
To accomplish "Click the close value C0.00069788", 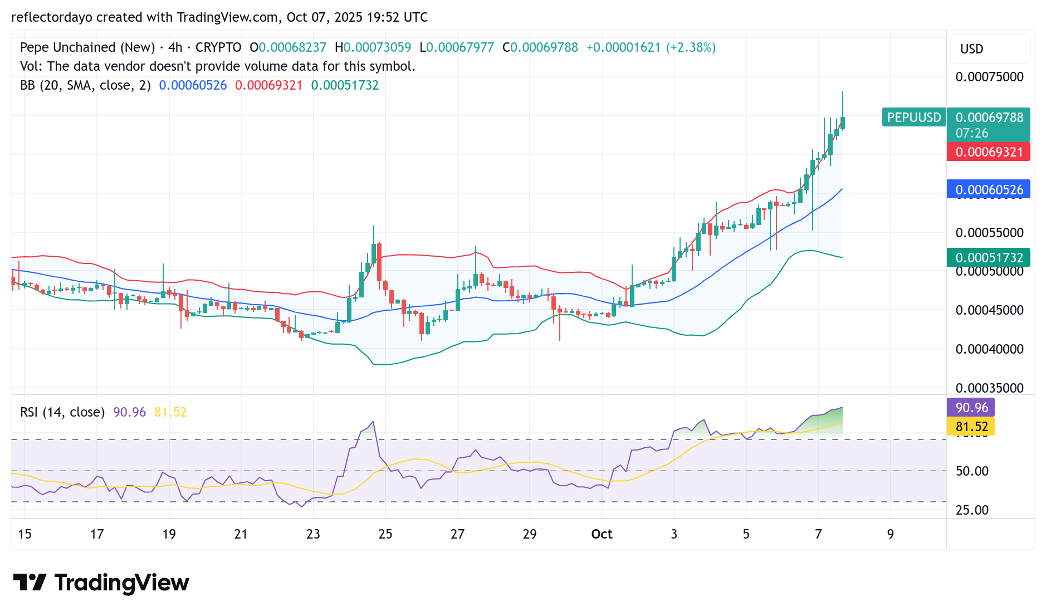I will (540, 47).
